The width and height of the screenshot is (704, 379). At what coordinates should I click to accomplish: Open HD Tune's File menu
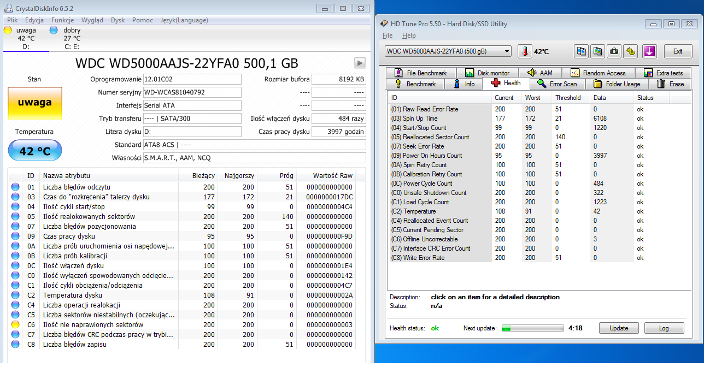388,35
